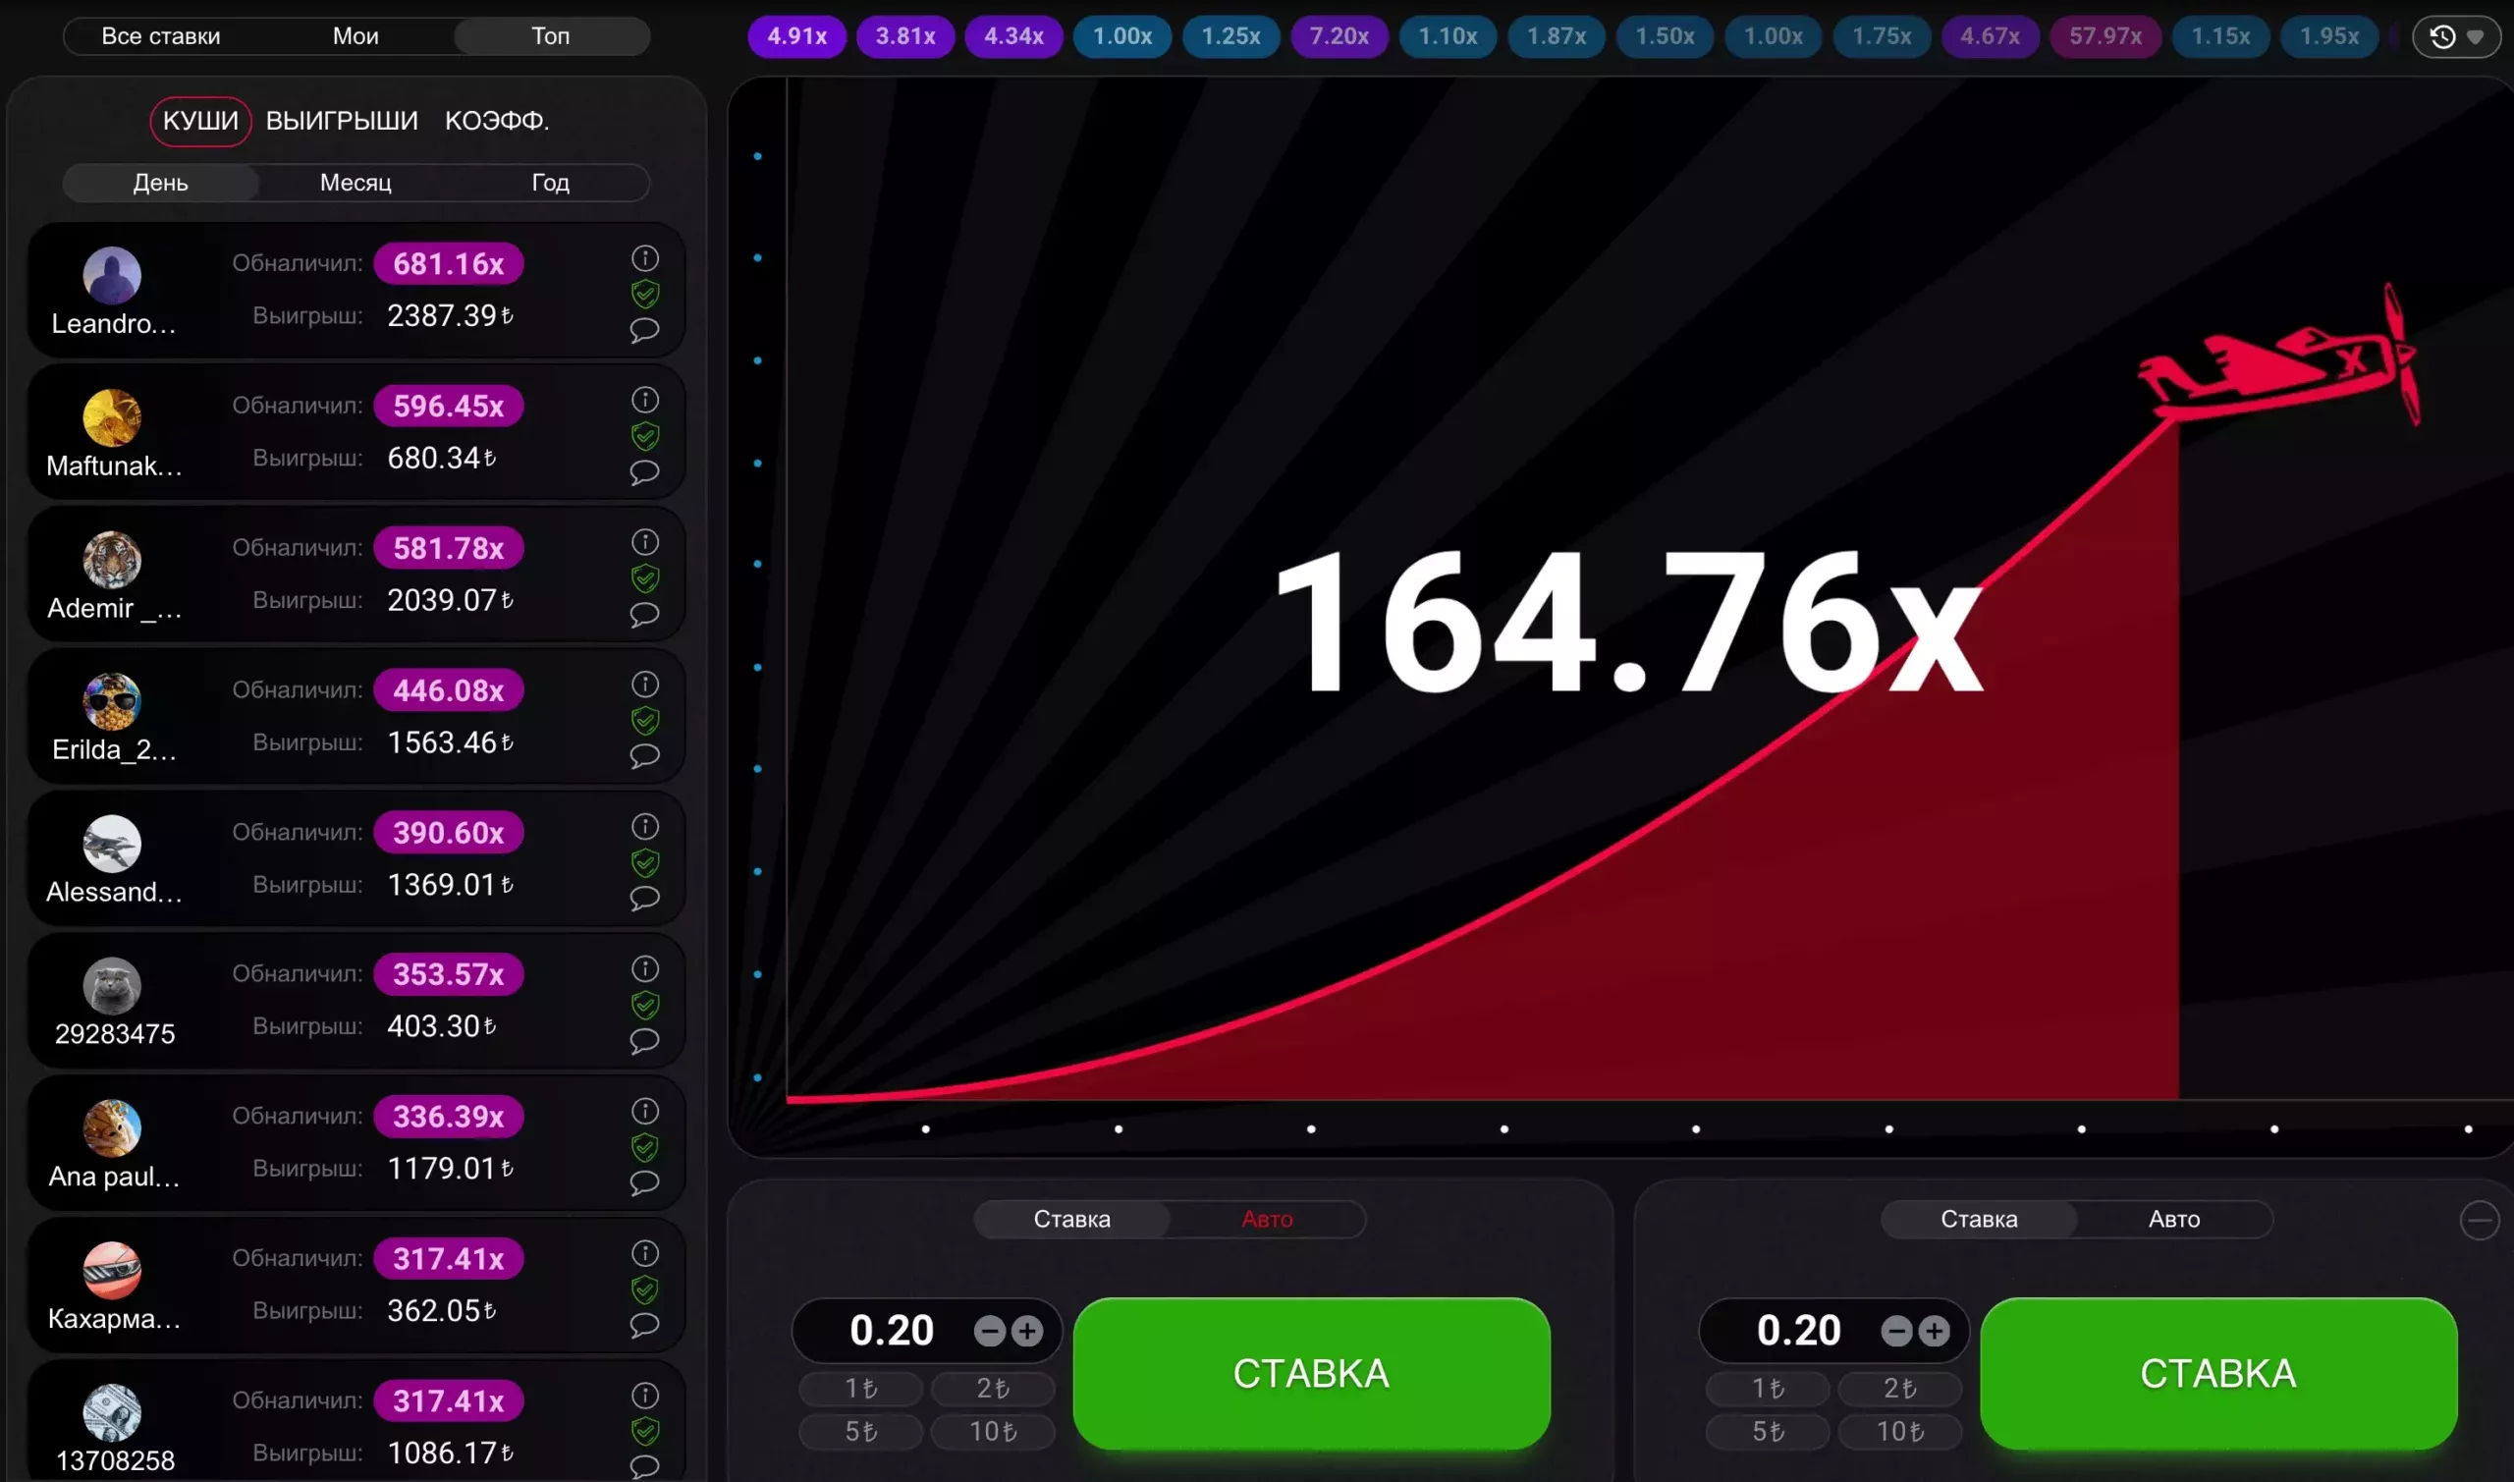Switch the left bet panel to Авто mode
This screenshot has width=2514, height=1482.
[x=1268, y=1220]
